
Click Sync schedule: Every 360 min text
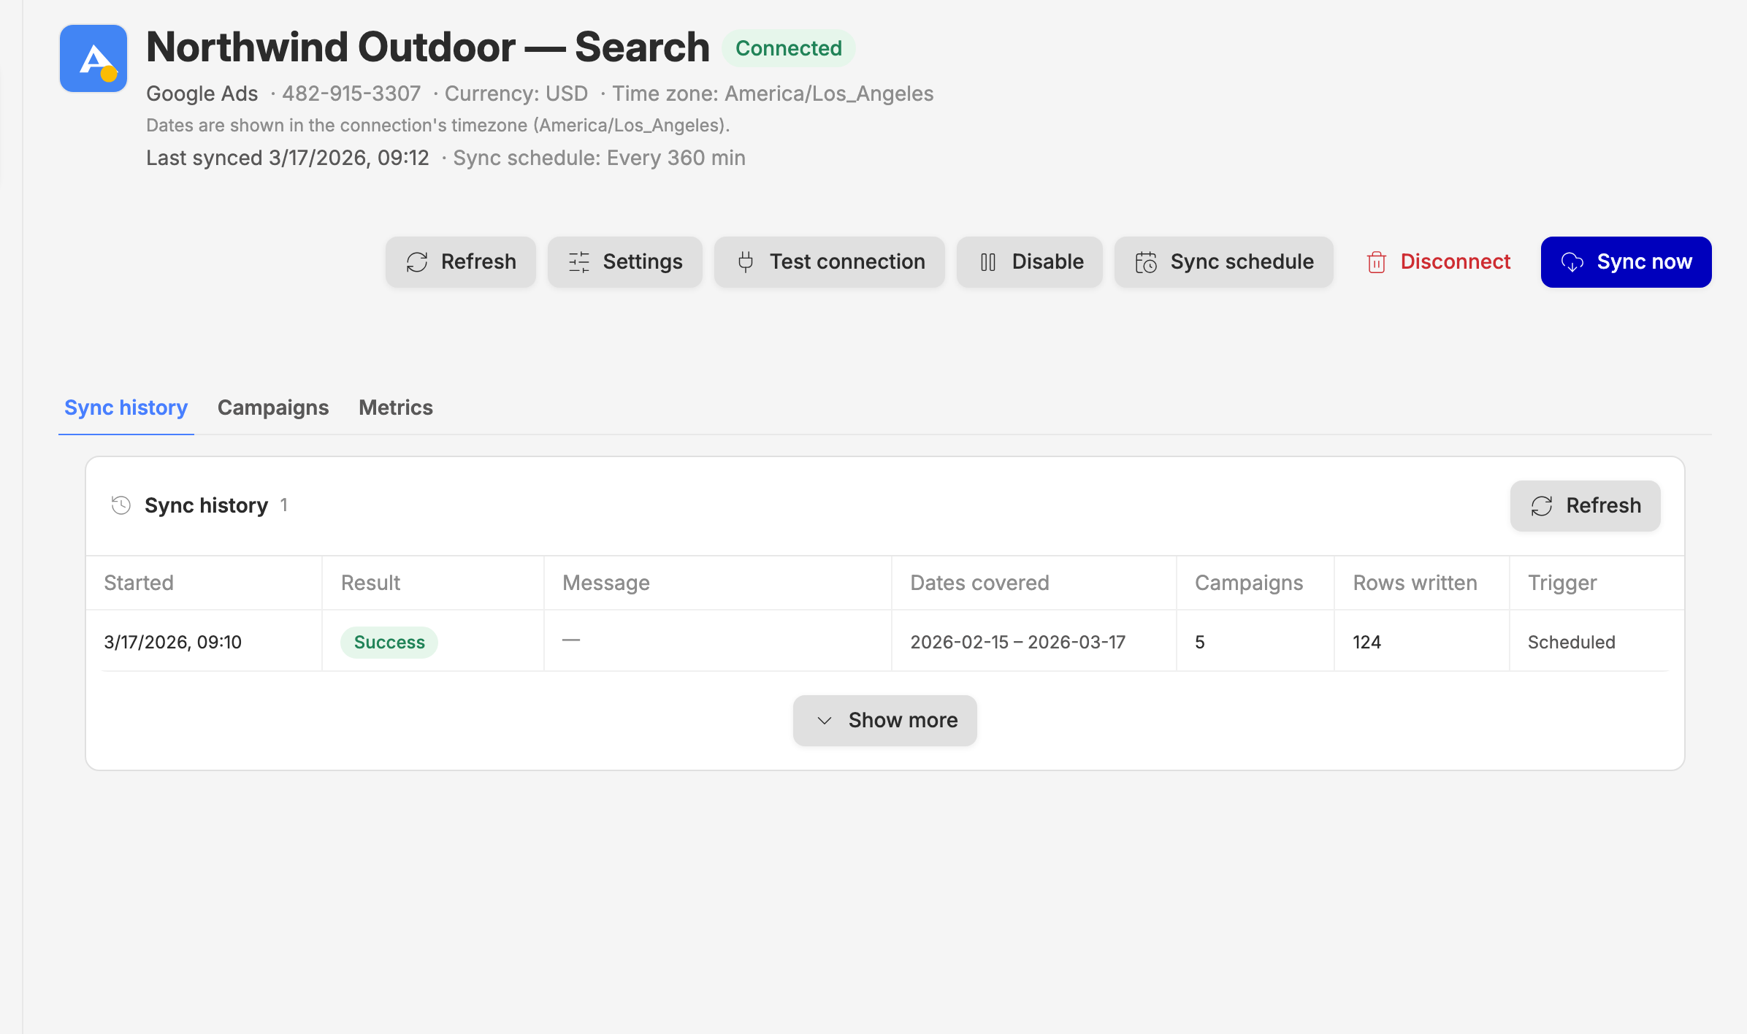pos(599,158)
